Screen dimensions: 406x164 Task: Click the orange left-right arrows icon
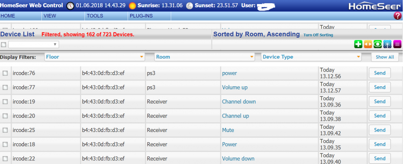[x=368, y=45]
